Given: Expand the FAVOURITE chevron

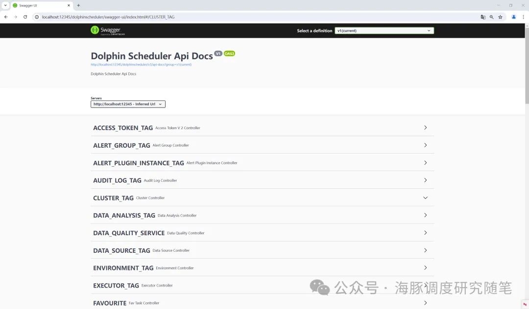Looking at the screenshot, I should (425, 303).
